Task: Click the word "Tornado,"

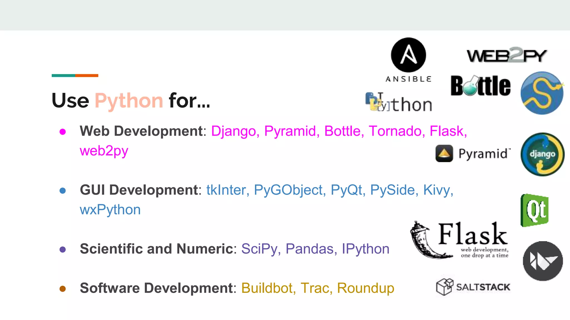Action: [x=397, y=131]
